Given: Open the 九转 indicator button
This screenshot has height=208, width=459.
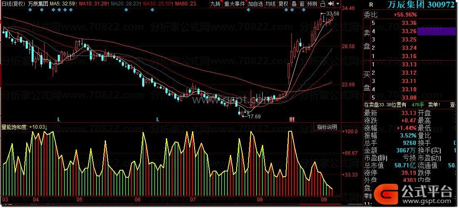Looking at the screenshot, I should 215,4.
